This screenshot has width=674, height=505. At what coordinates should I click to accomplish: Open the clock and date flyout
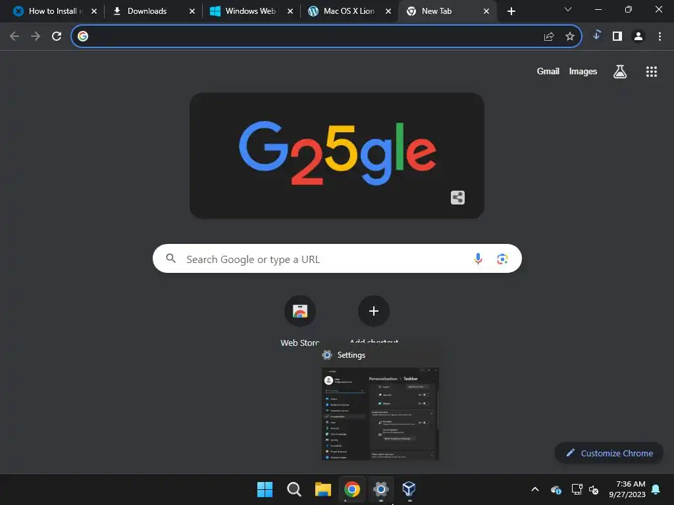[x=627, y=489]
